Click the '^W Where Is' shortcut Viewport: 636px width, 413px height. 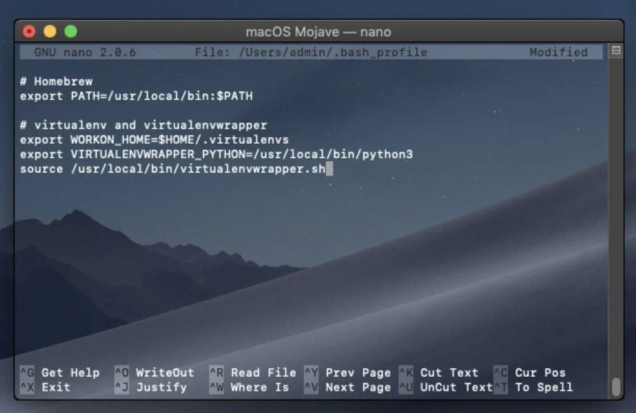pyautogui.click(x=249, y=387)
